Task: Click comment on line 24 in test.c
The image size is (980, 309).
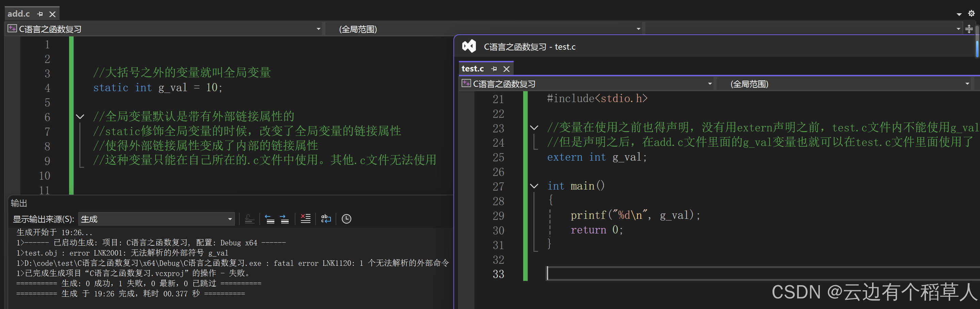Action: click(x=760, y=142)
